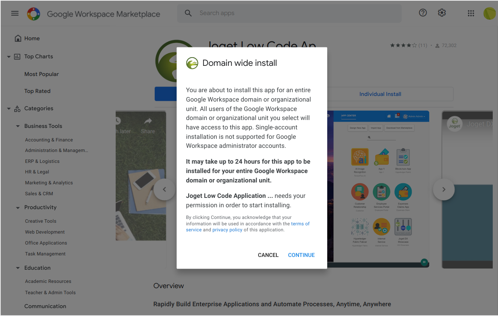Screen dimensions: 498x316
Task: Click the 72,302 user count text
Action: tap(449, 46)
